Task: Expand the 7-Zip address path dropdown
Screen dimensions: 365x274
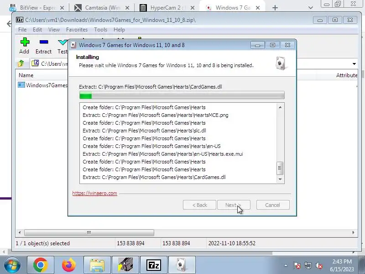Action: (x=354, y=63)
